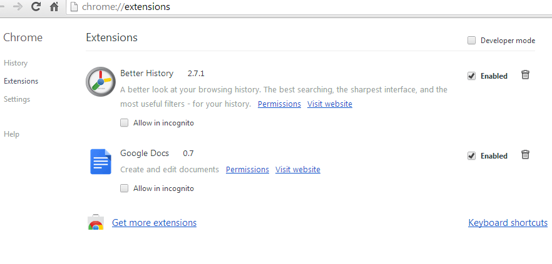Enable Developer mode checkbox
552x264 pixels.
point(471,41)
